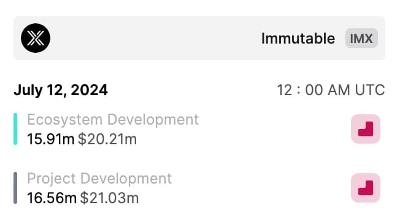
Task: Click the Immutable X logo icon
Action: [x=36, y=38]
